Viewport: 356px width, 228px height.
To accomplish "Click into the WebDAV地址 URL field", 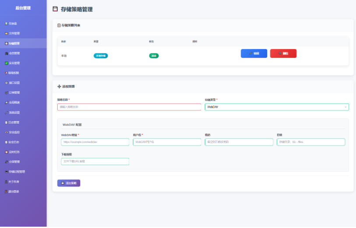I will click(x=95, y=142).
